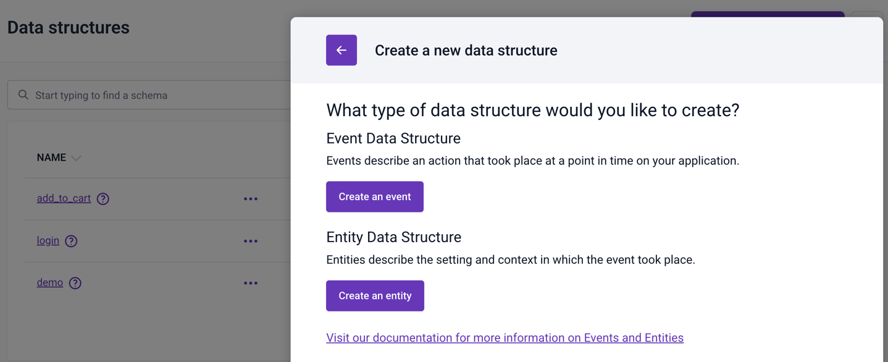Screen dimensions: 888x362
Task: Open the login schema link
Action: click(x=48, y=240)
